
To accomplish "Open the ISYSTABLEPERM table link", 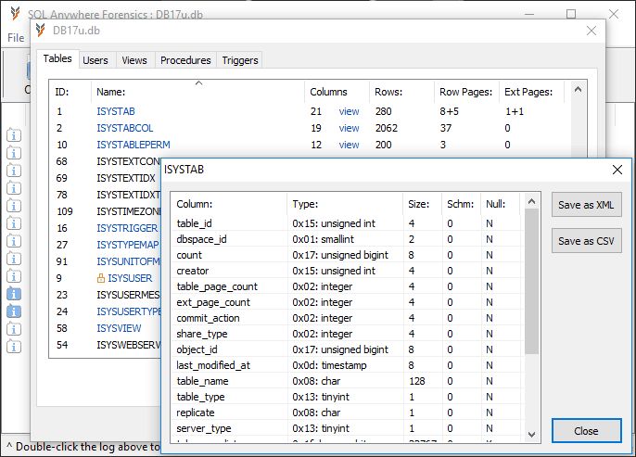I will (134, 145).
